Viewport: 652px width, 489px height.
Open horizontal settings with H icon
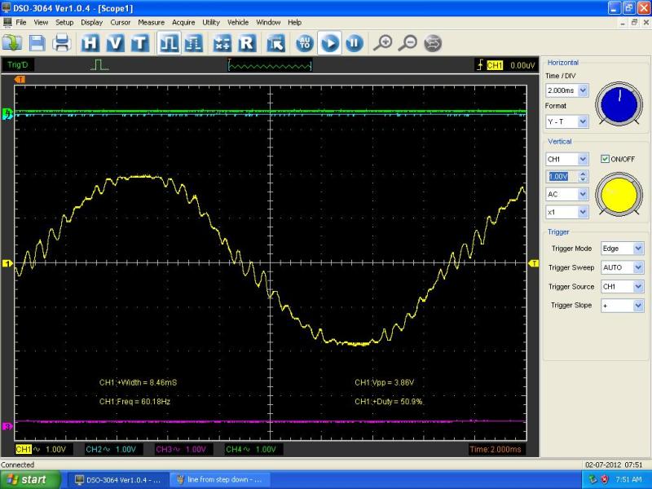90,43
